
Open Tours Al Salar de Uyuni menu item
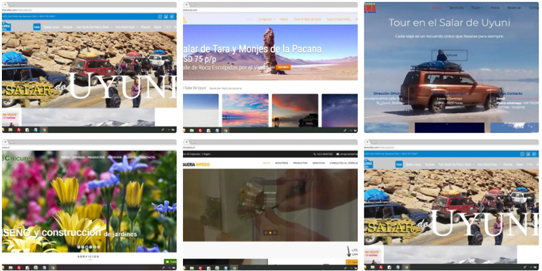tap(307, 20)
